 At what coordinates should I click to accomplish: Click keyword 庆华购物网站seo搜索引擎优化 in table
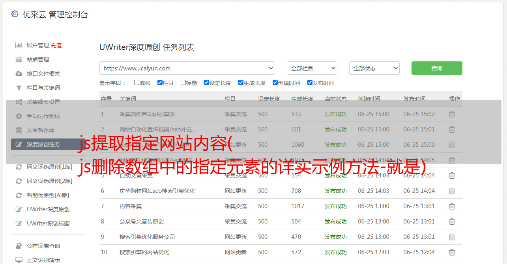(157, 191)
